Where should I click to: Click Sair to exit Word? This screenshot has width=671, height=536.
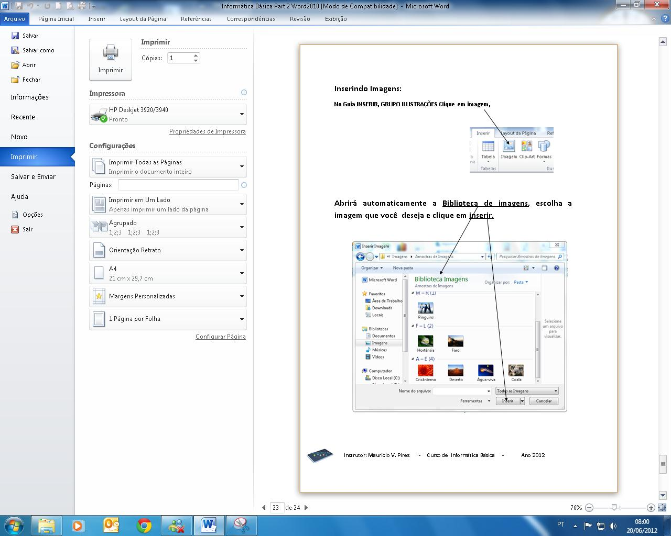(x=22, y=229)
